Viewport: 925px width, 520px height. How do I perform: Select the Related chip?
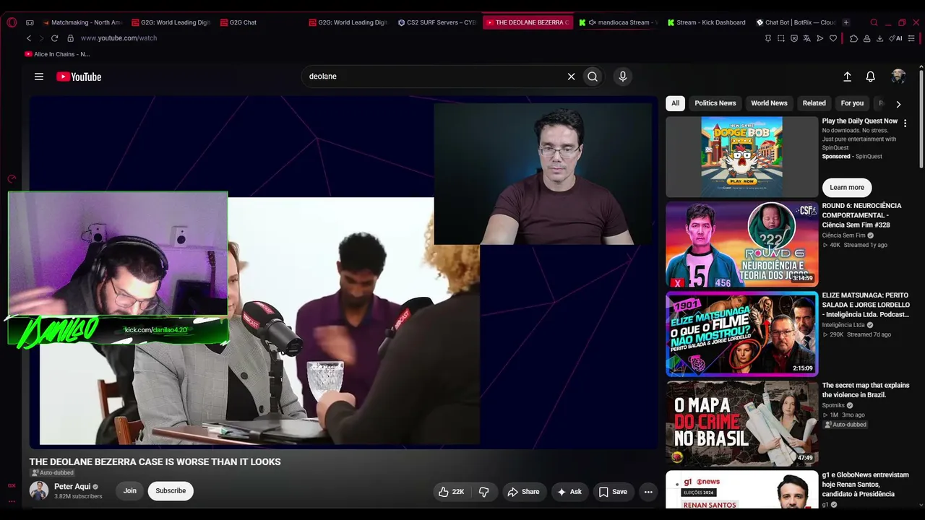(x=814, y=103)
